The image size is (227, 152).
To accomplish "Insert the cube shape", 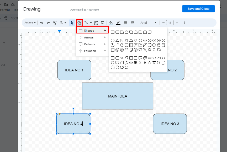I will (x=163, y=45).
